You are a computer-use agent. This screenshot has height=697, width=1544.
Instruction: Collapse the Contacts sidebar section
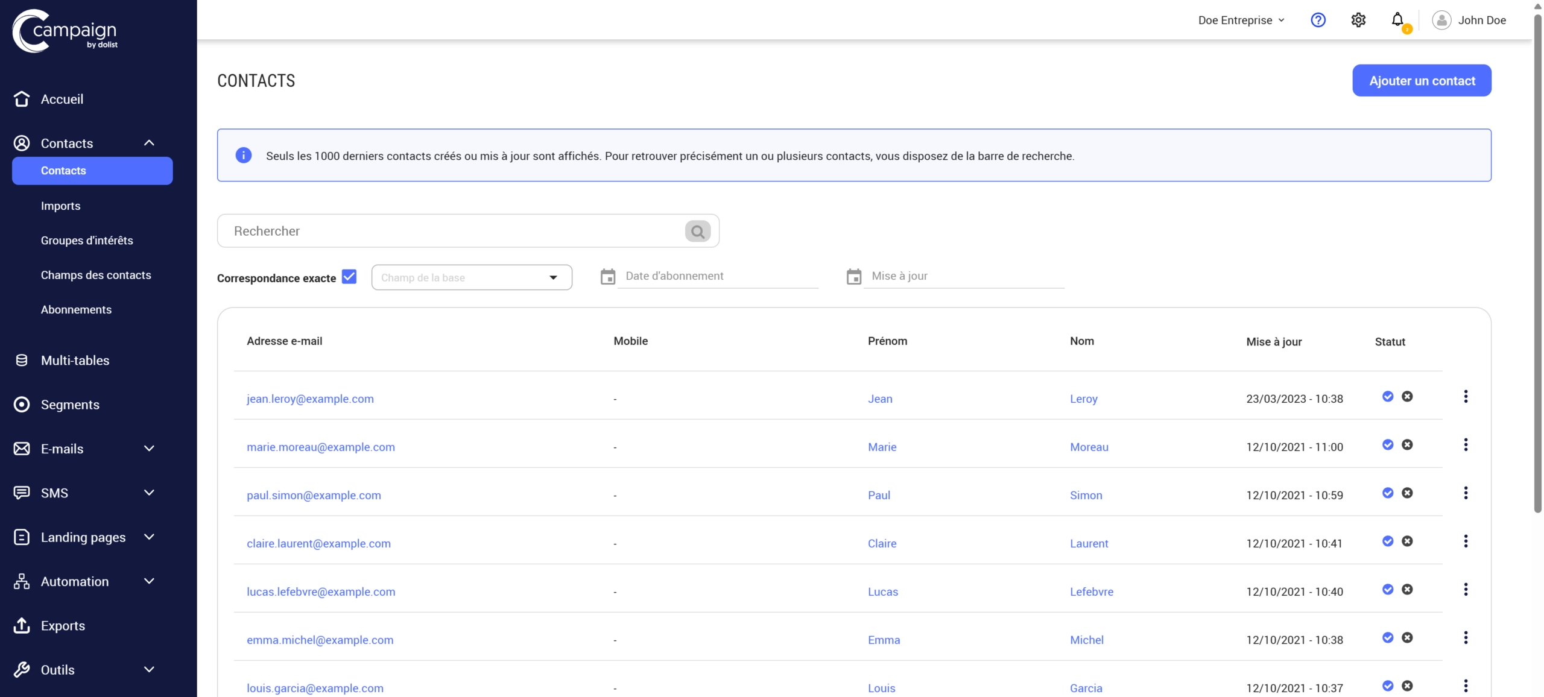click(149, 143)
